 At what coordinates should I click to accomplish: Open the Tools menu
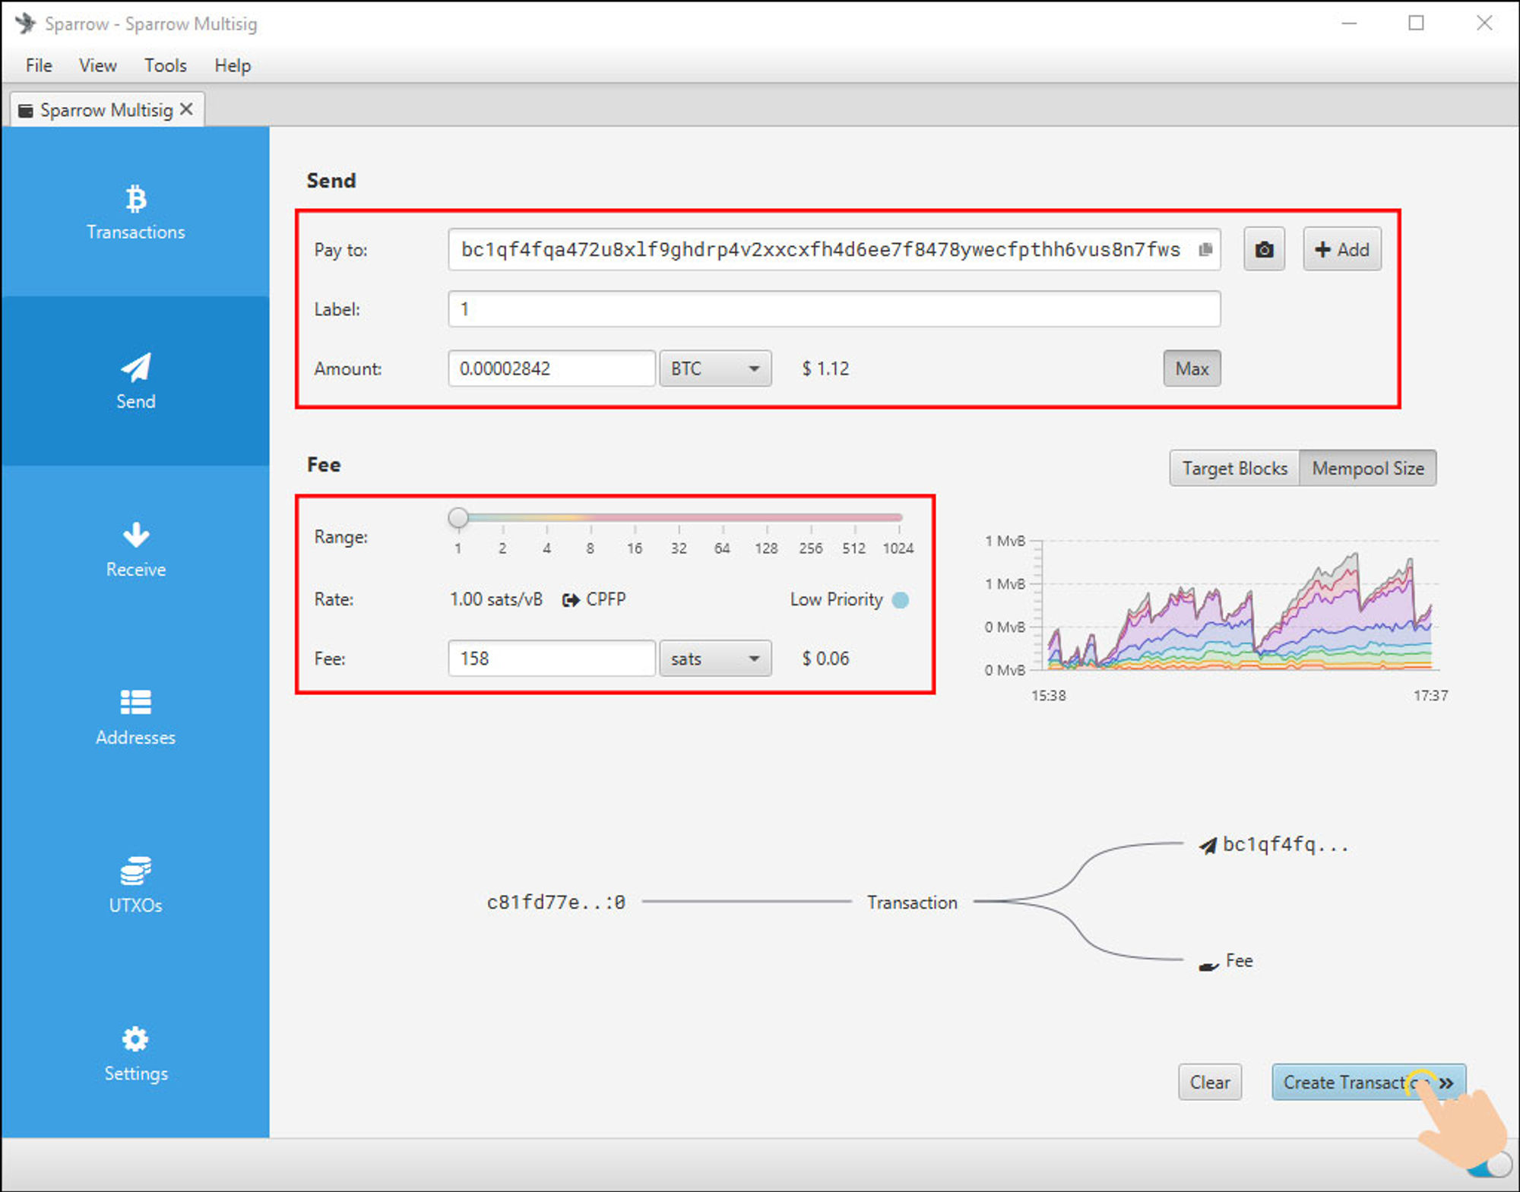165,65
